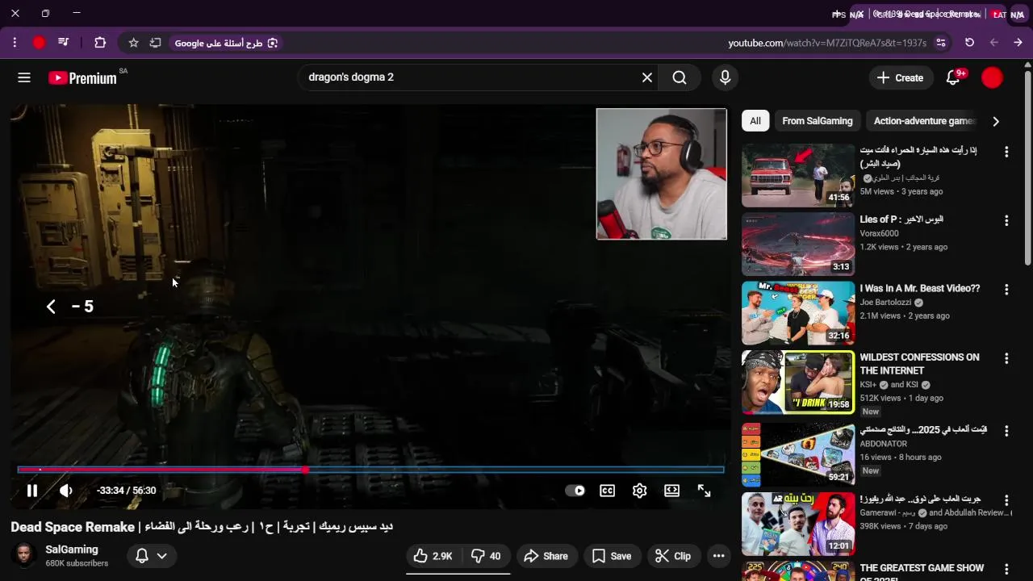Dislike the video (40)

coord(486,556)
